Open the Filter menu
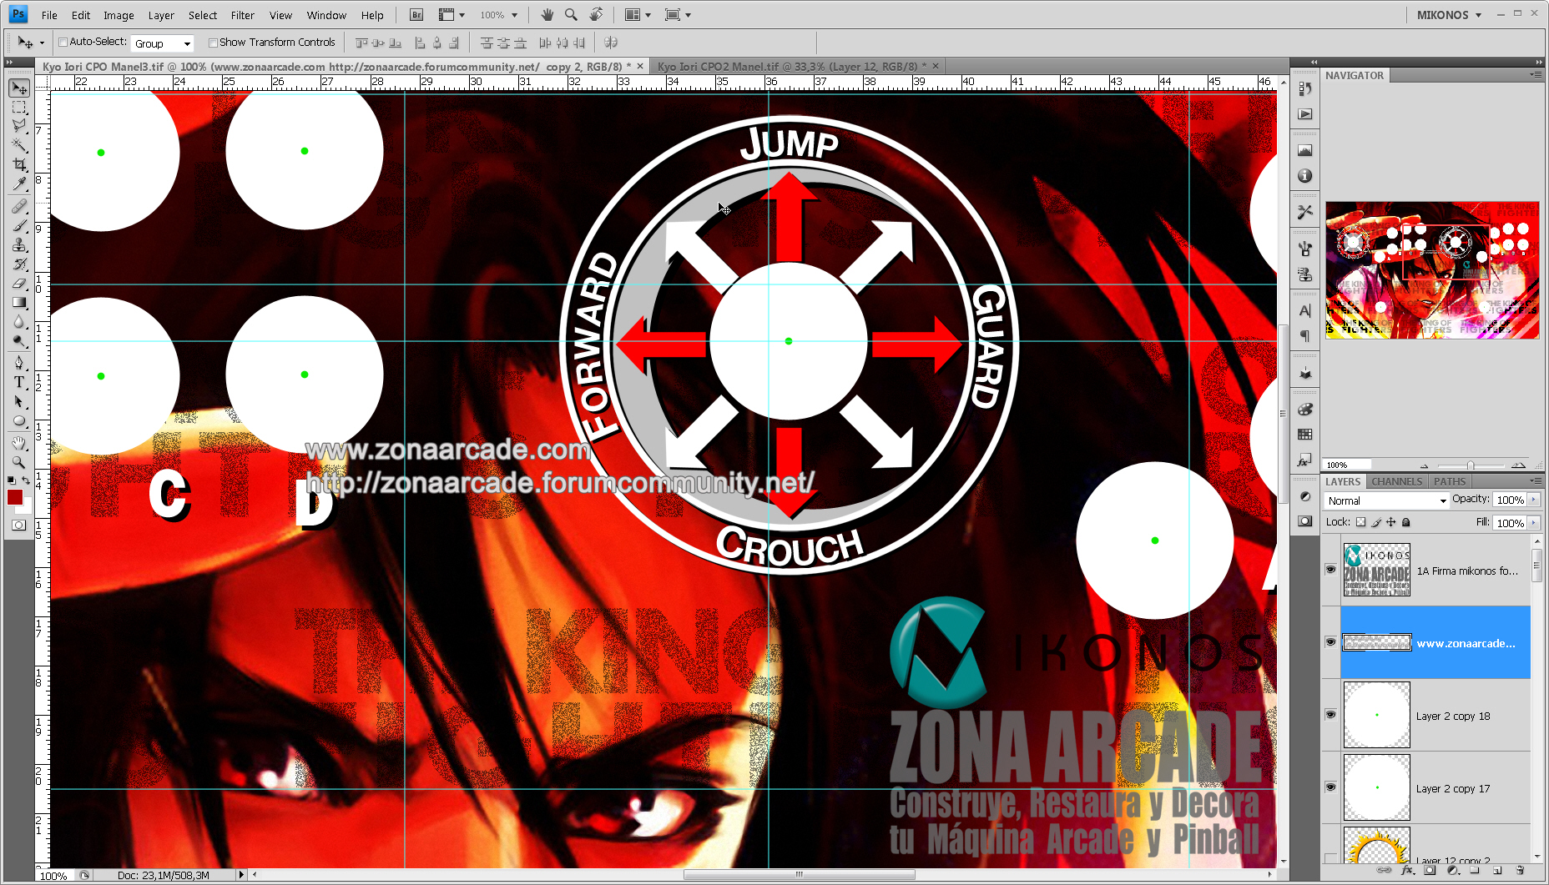Viewport: 1549px width, 885px height. (x=242, y=15)
